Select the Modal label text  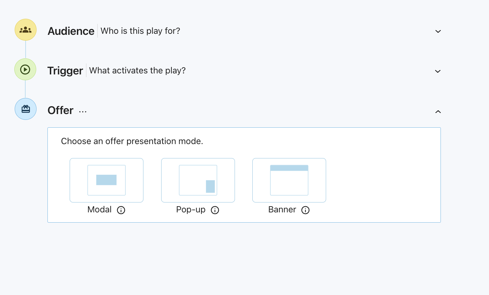99,210
